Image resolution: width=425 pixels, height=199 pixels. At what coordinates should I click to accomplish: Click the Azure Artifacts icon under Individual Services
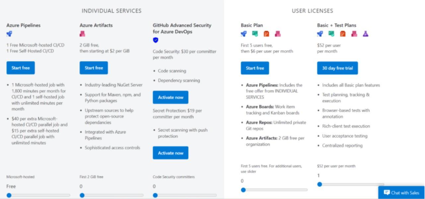[x=82, y=34]
